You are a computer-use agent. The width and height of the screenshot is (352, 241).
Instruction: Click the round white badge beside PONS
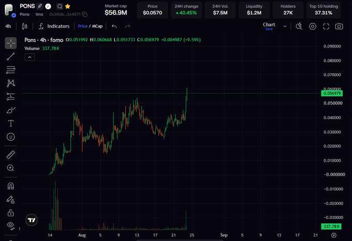[x=48, y=7]
